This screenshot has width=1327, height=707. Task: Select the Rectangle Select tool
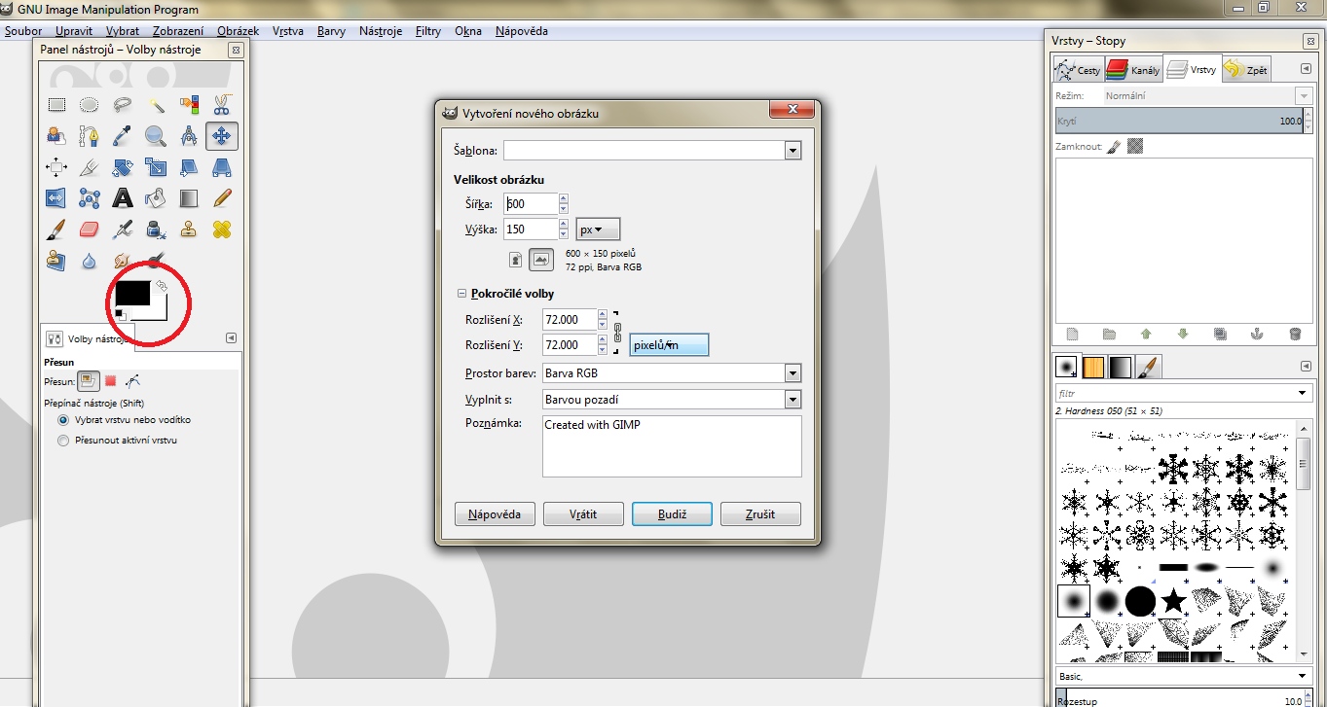pyautogui.click(x=56, y=104)
